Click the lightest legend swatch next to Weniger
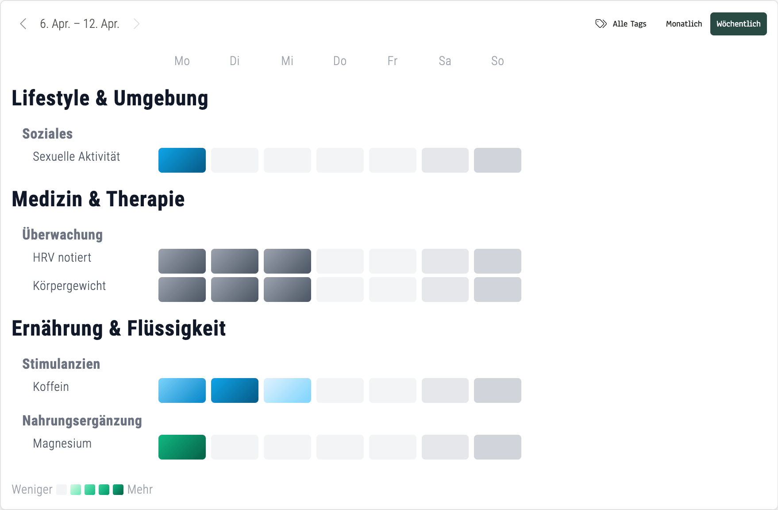Viewport: 778px width, 510px height. point(62,489)
